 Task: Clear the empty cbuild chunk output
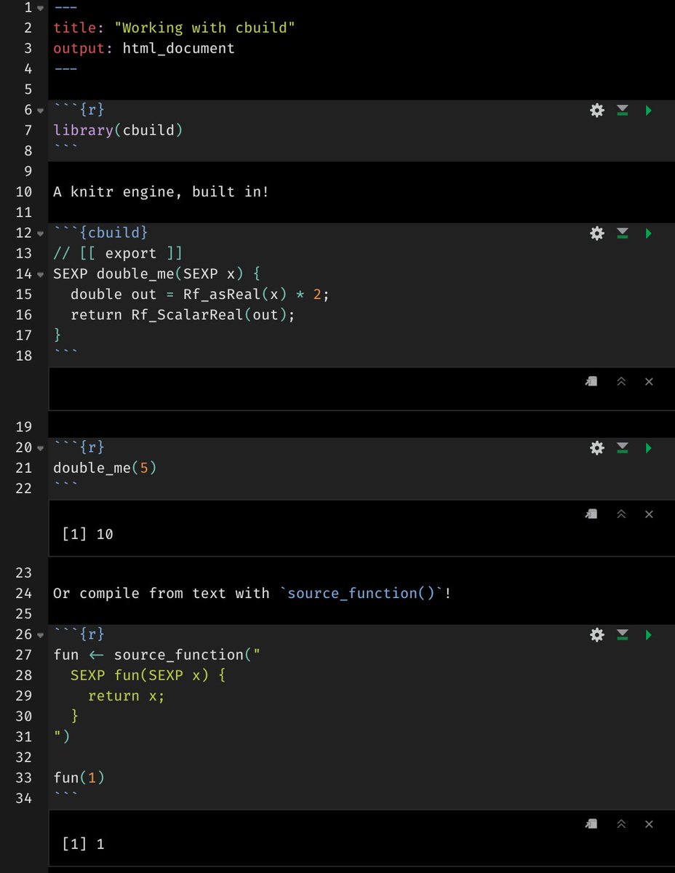(x=649, y=381)
